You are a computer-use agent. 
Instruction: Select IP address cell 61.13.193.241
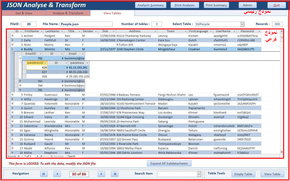coord(79,67)
